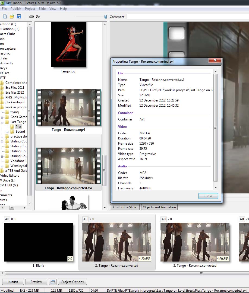Select the x PTE Aud Guide folder

pyautogui.click(x=16, y=171)
